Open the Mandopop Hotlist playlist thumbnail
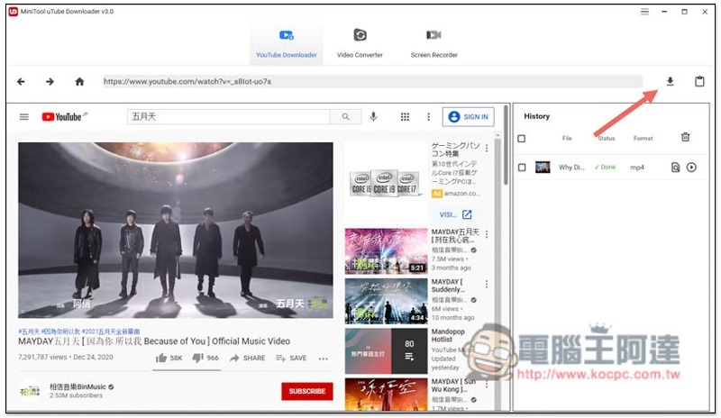 [387, 350]
